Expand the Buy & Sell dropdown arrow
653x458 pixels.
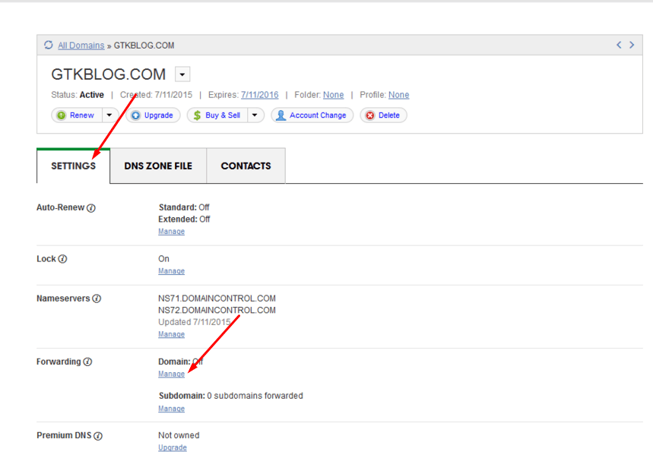pyautogui.click(x=255, y=115)
